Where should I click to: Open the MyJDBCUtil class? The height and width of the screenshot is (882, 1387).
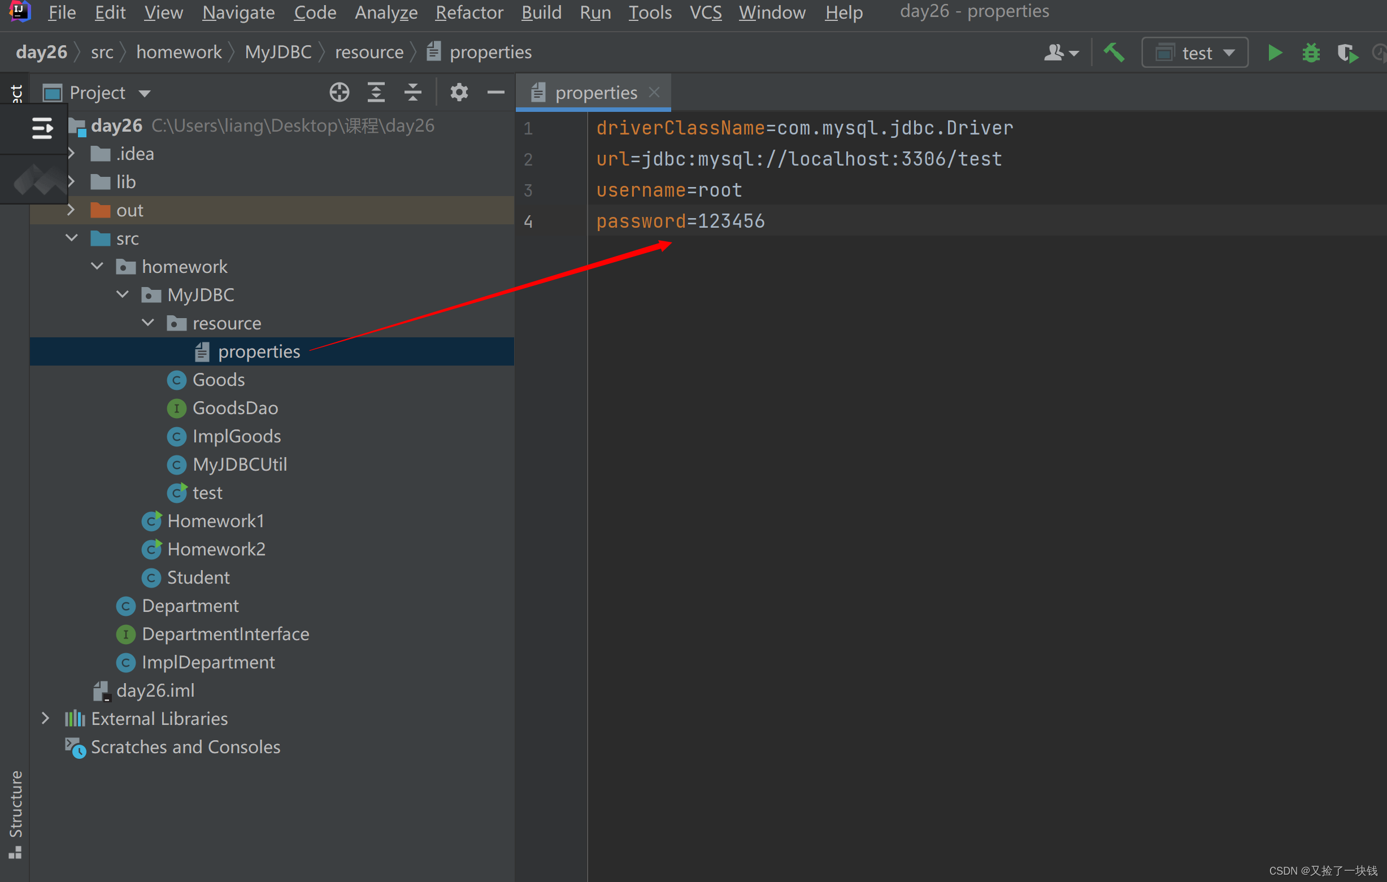[x=240, y=464]
